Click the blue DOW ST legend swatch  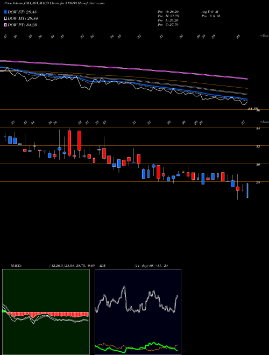point(6,12)
